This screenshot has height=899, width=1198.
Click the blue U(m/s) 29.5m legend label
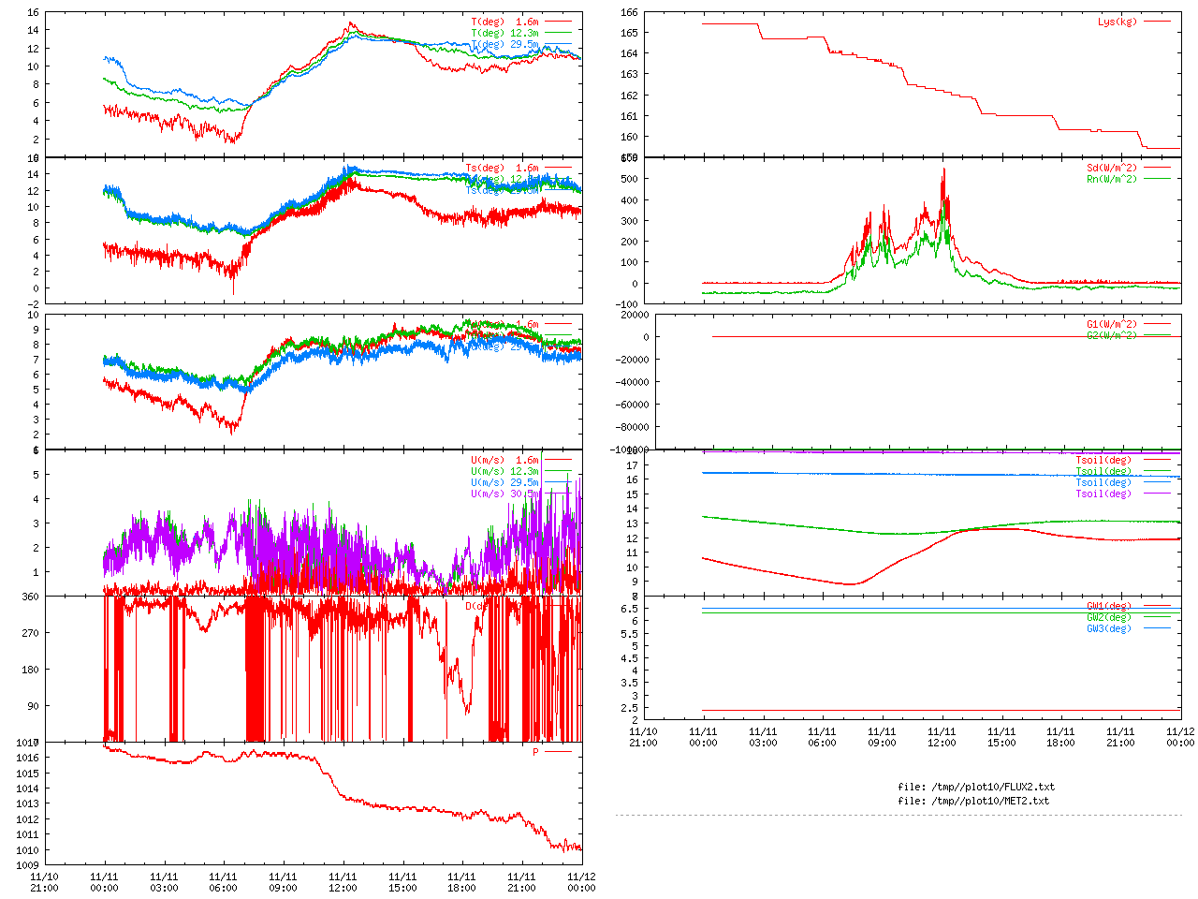point(504,482)
